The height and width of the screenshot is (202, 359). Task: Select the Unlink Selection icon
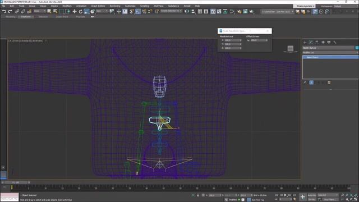click(x=23, y=11)
